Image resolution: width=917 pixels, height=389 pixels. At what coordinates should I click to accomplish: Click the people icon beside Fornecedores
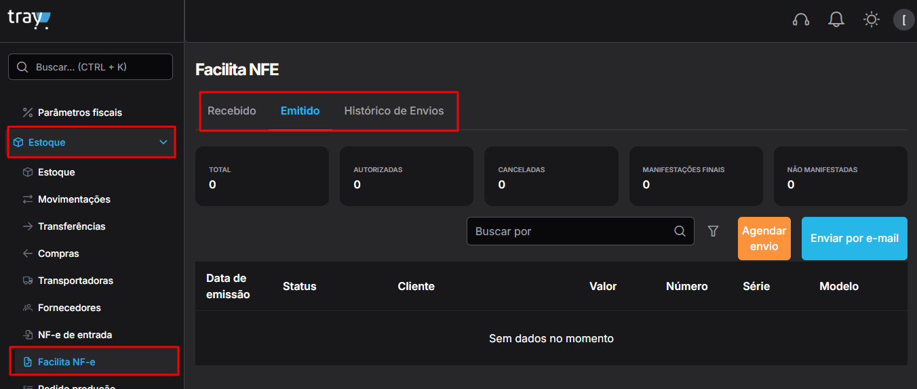coord(28,308)
